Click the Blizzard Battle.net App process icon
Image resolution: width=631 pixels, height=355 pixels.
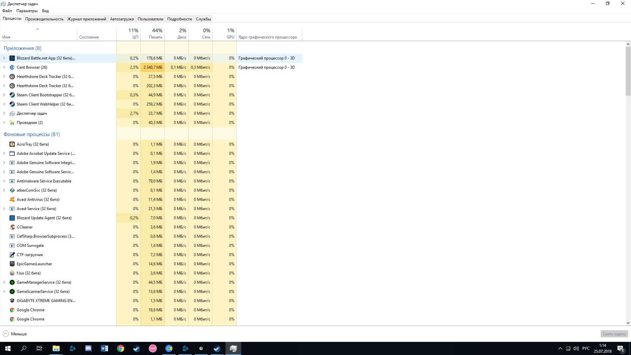point(12,58)
